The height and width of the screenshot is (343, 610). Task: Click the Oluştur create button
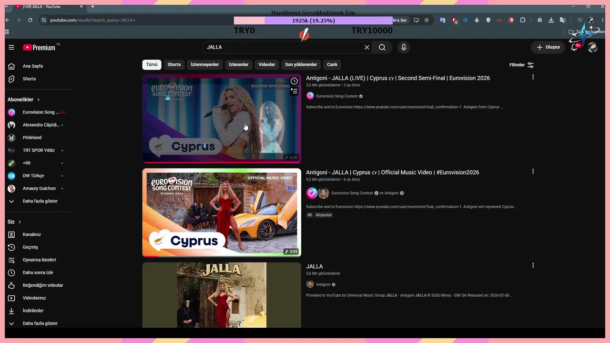pos(548,47)
